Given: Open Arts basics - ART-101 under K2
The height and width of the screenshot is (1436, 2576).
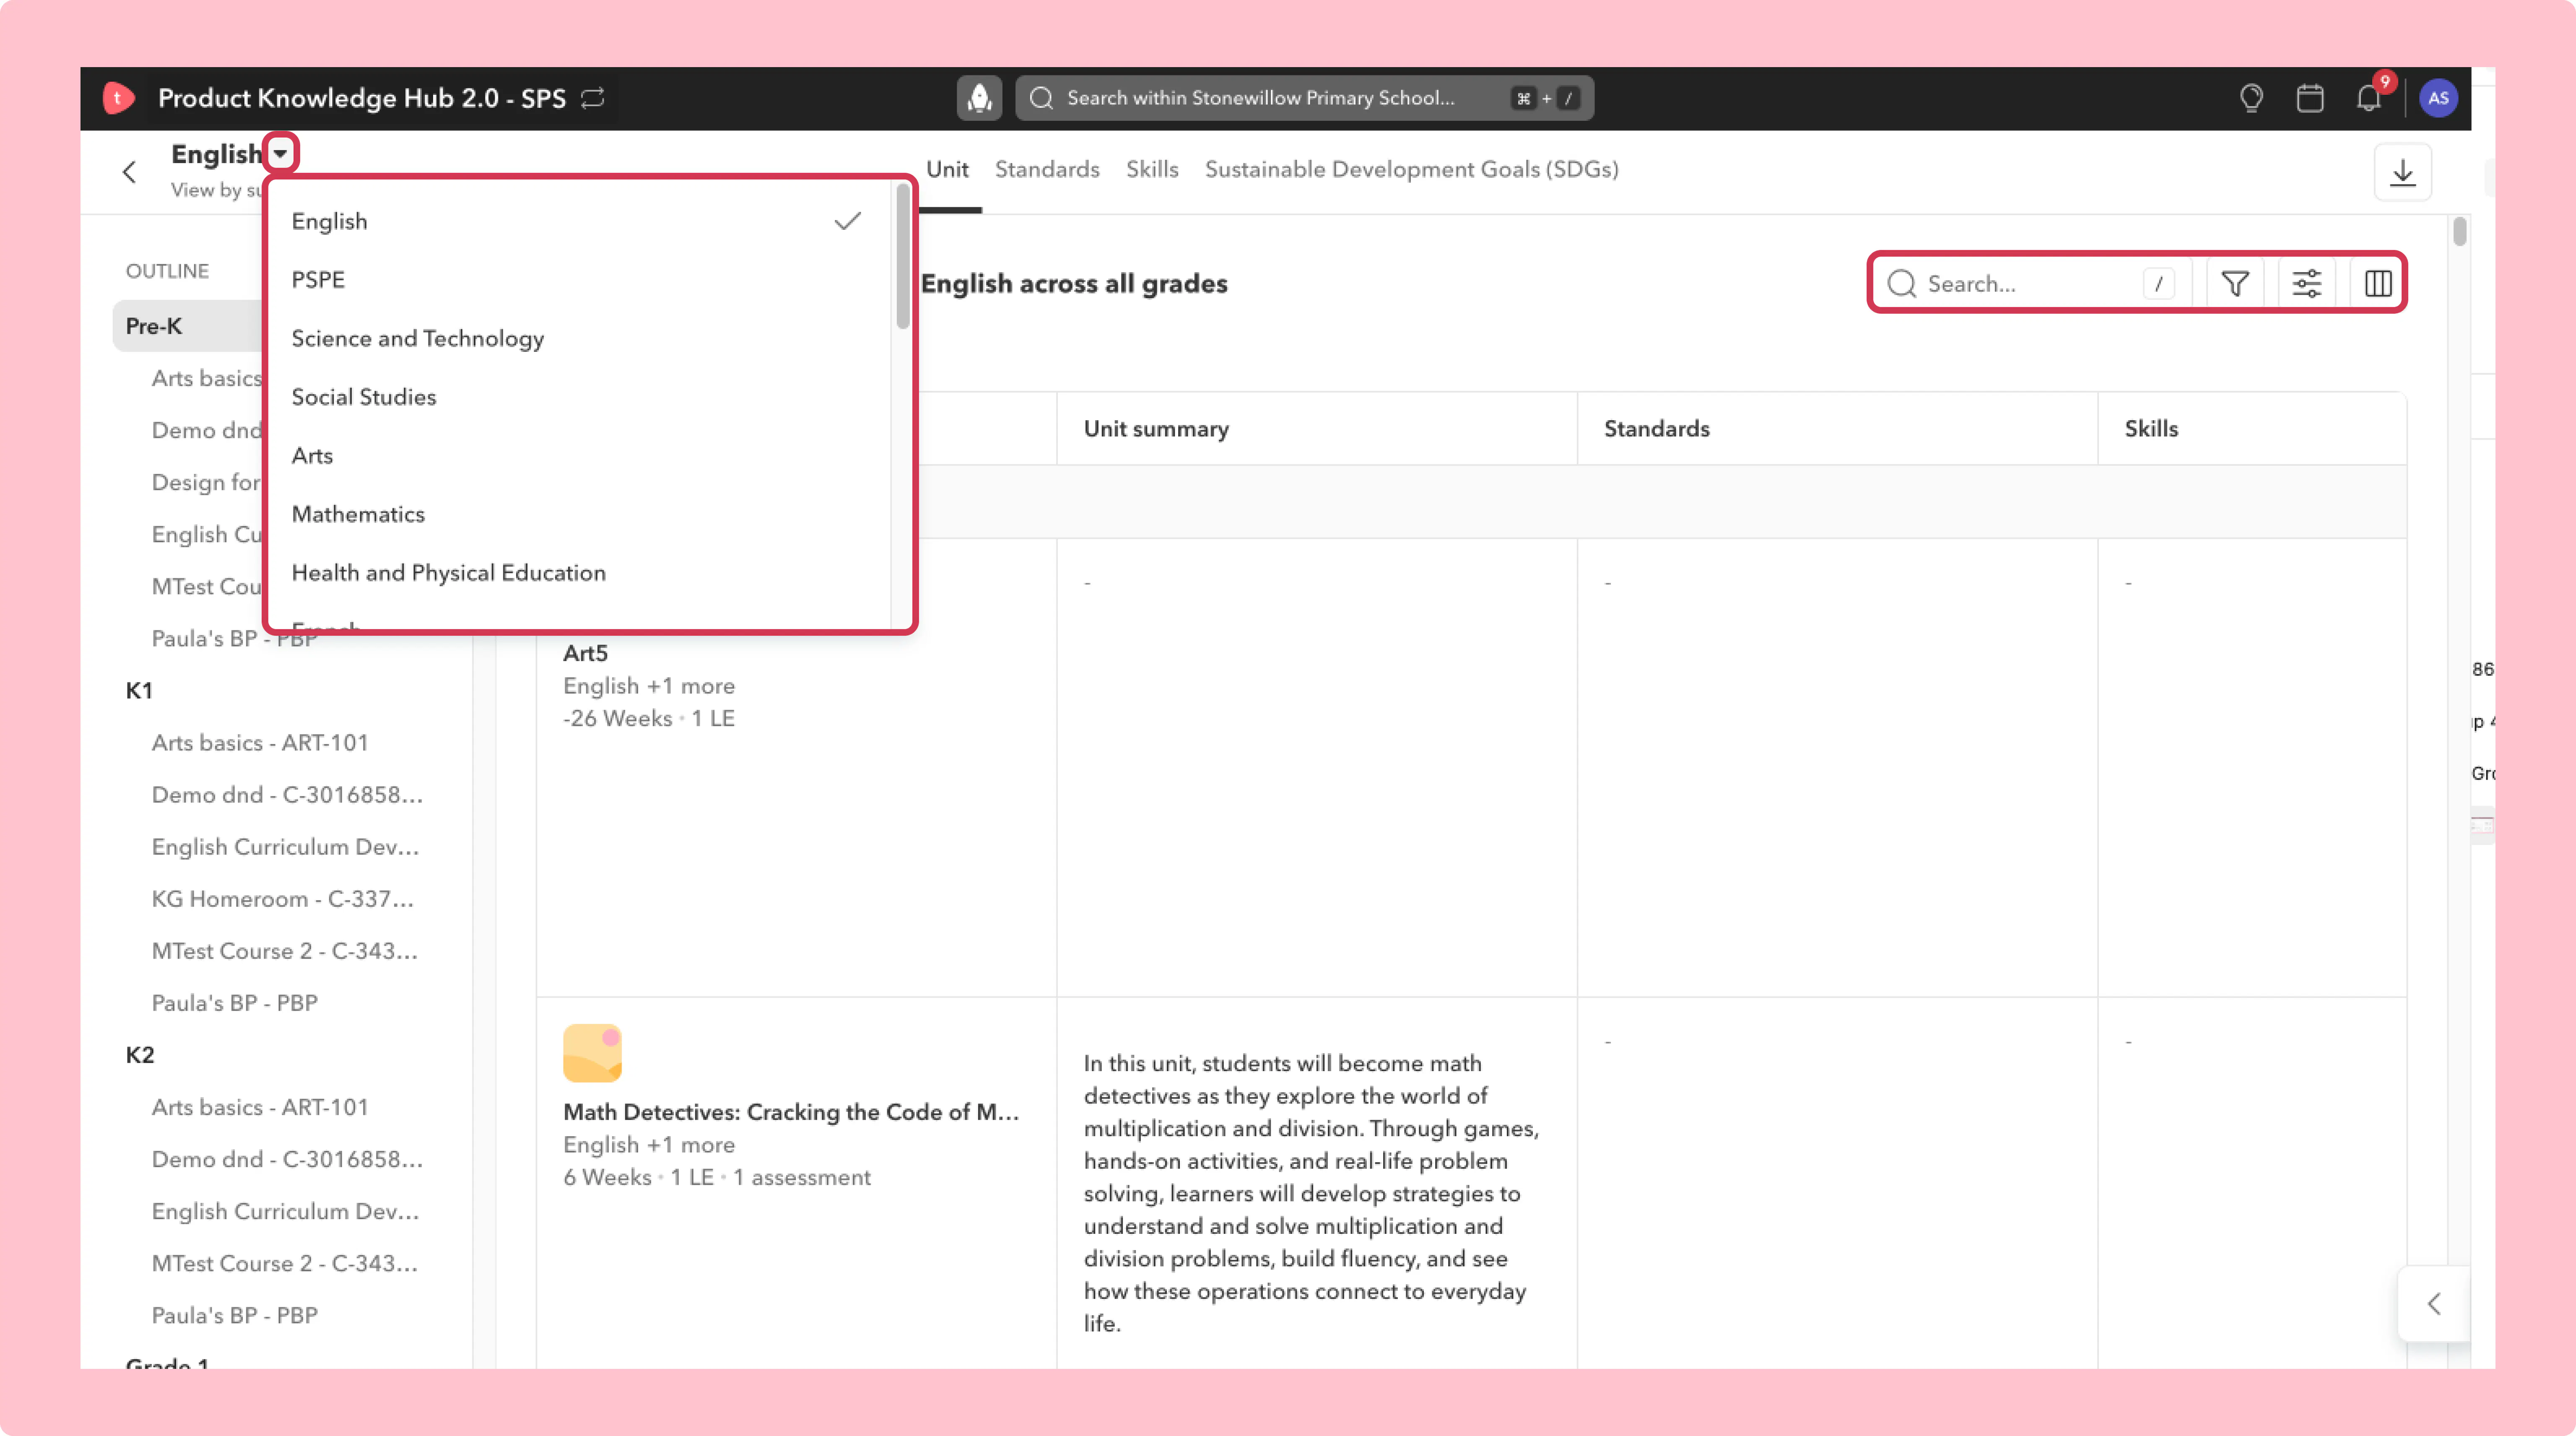Looking at the screenshot, I should pyautogui.click(x=260, y=1107).
